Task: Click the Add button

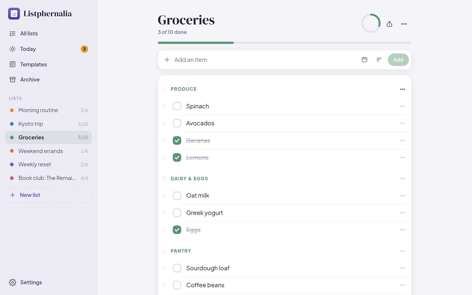Action: (x=398, y=60)
